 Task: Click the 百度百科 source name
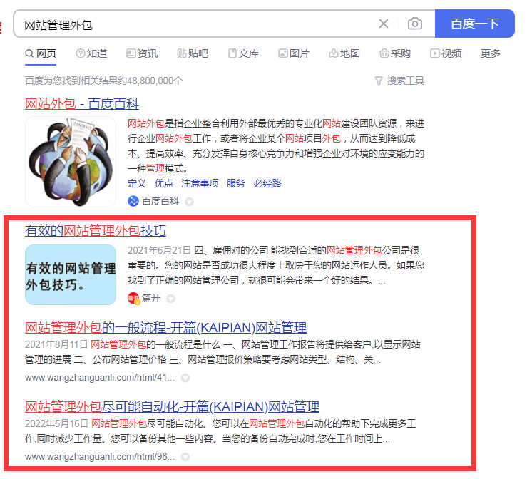pyautogui.click(x=160, y=201)
